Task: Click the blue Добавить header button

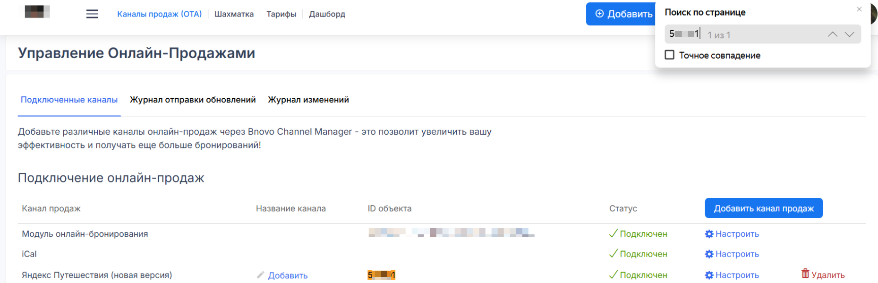Action: point(621,14)
